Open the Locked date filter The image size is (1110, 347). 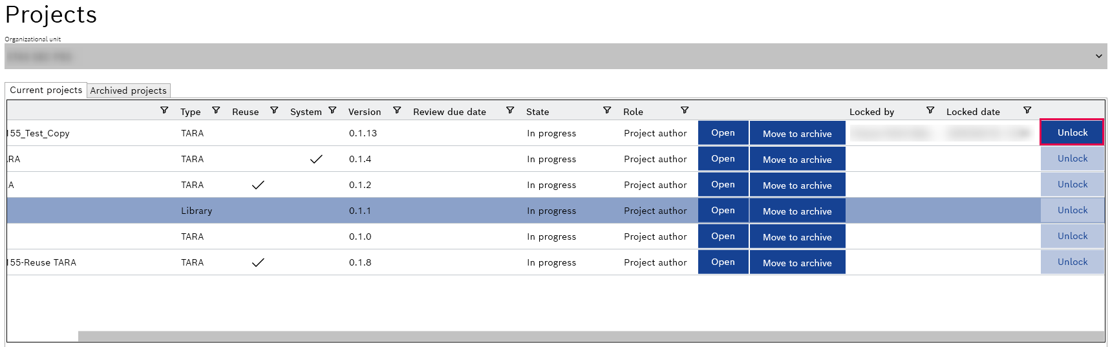tap(1027, 110)
